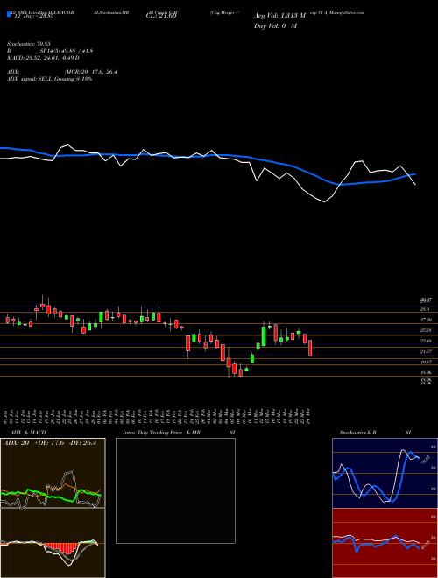Click the 25.28 price axis label
The width and height of the screenshot is (438, 578).
426,330
